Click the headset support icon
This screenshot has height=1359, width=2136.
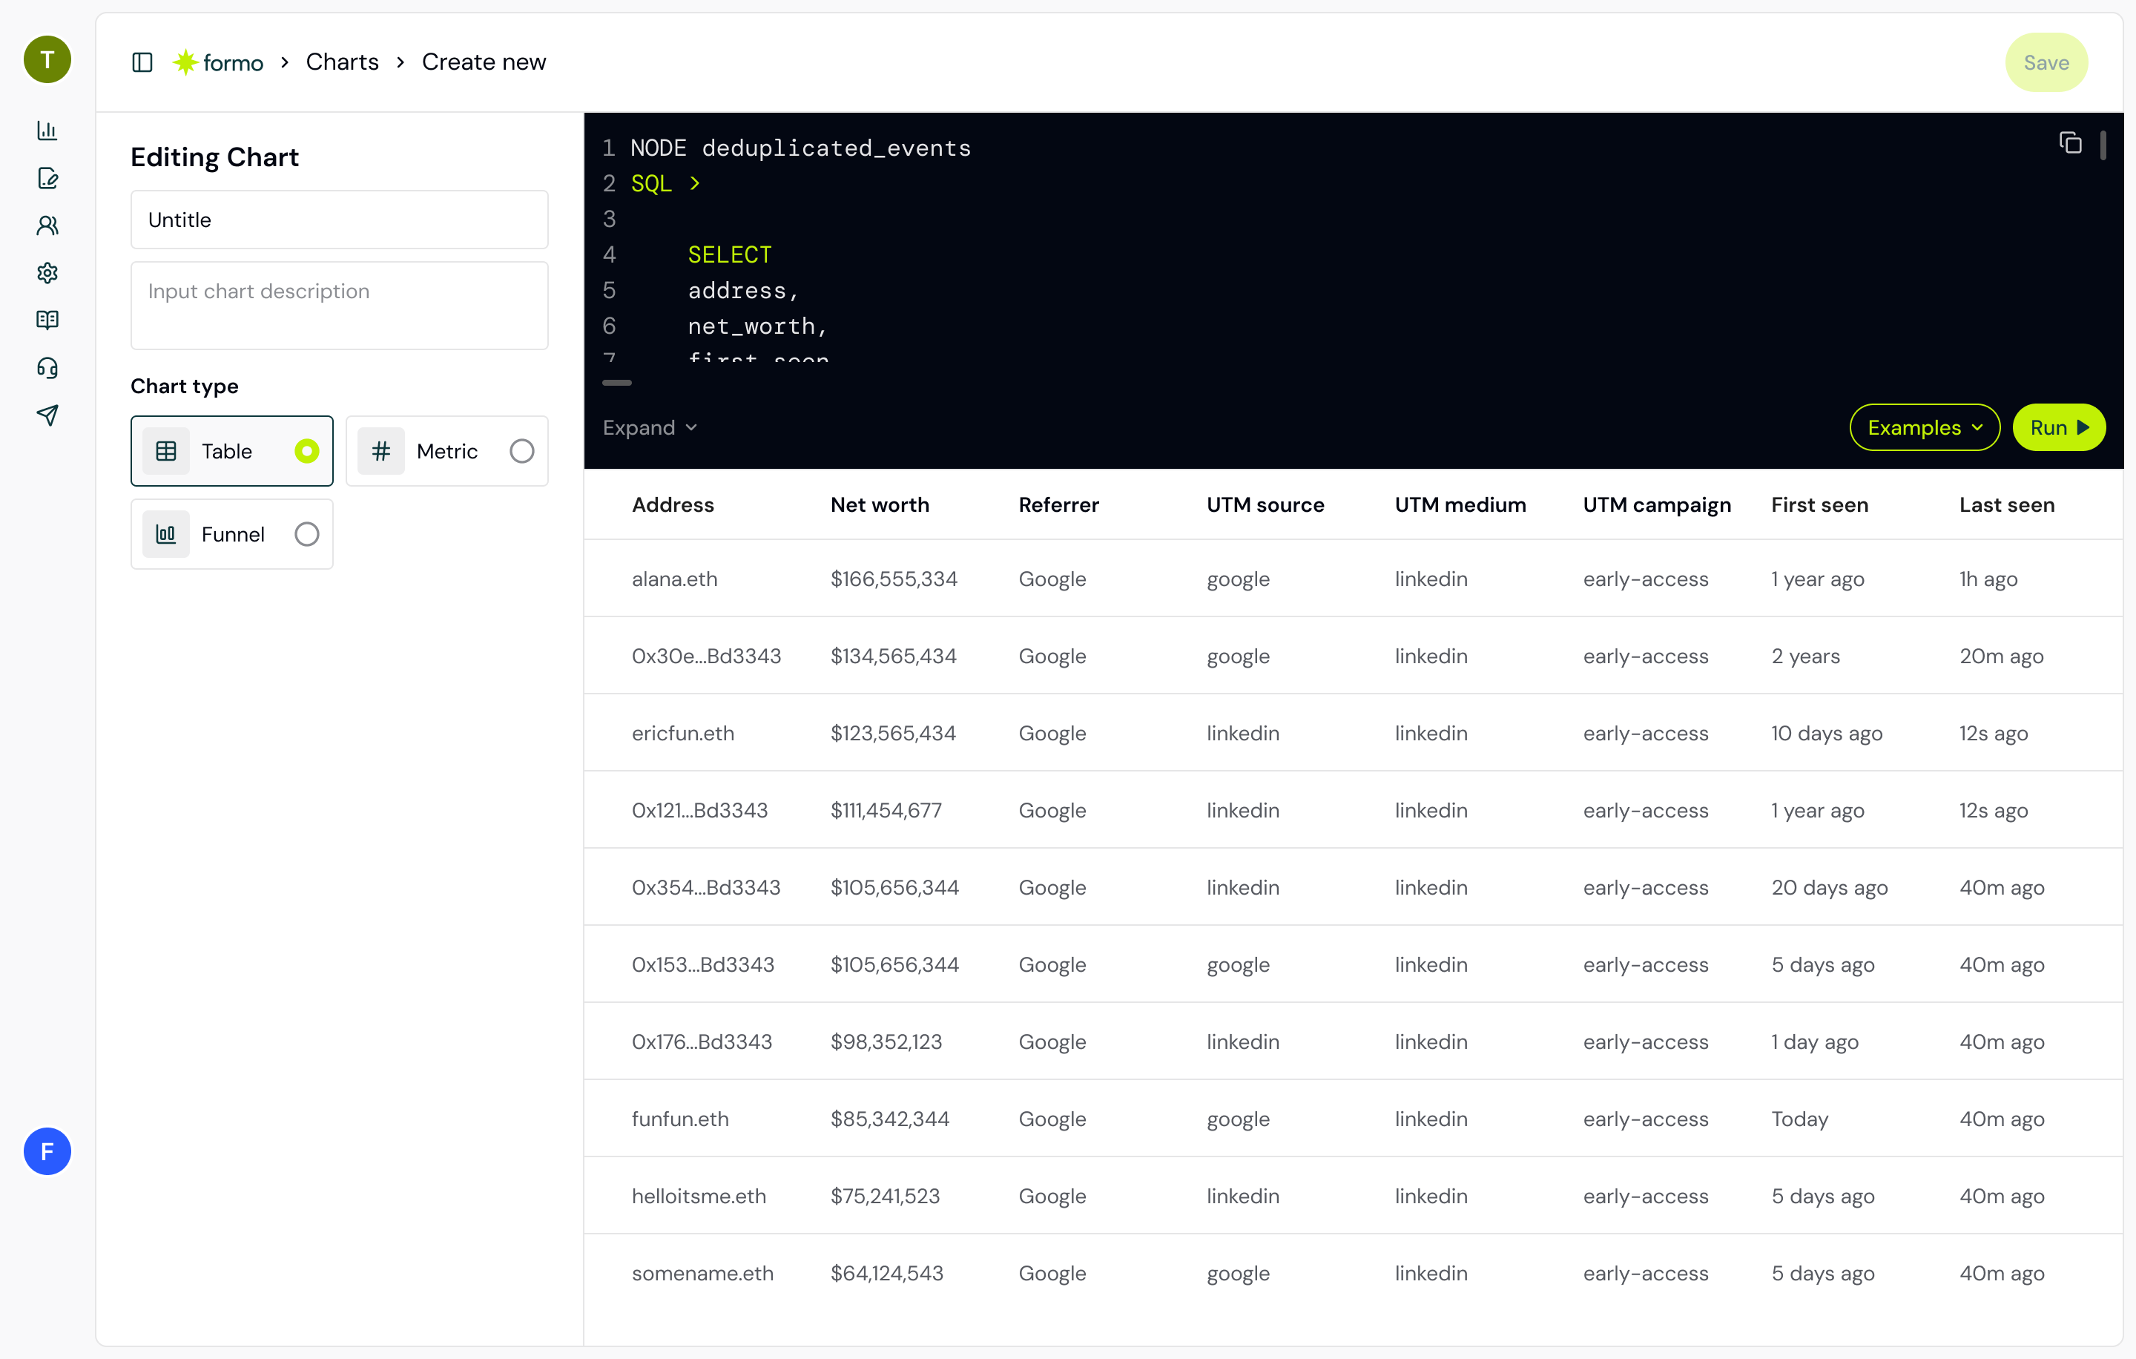47,368
